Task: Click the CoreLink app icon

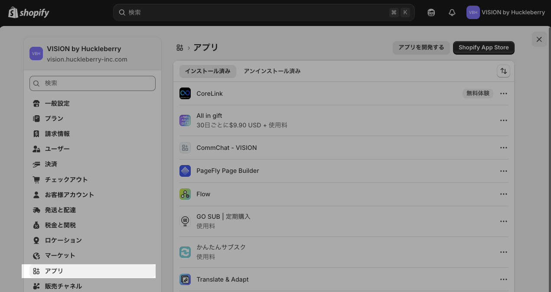Action: [185, 94]
